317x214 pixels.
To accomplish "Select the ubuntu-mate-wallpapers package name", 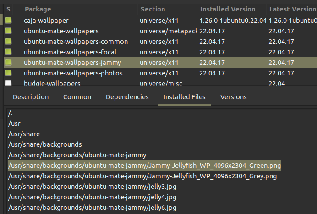I will [61, 31].
